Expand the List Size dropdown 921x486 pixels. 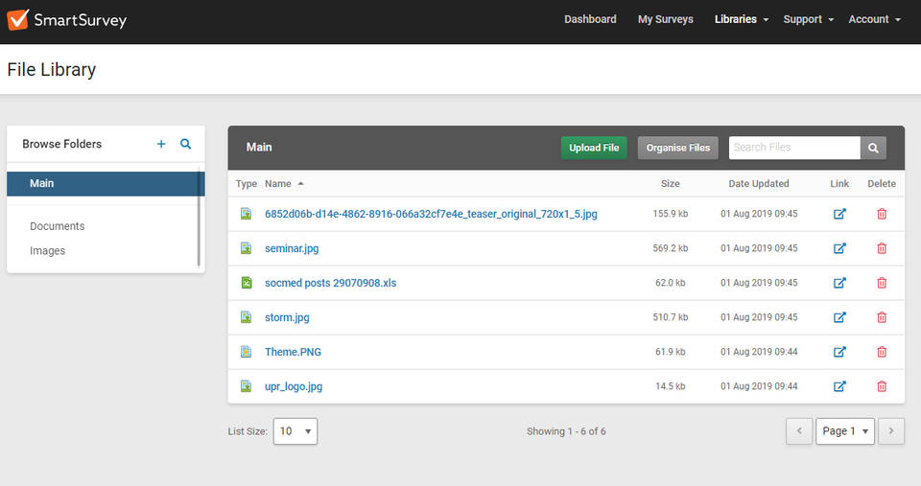[295, 431]
